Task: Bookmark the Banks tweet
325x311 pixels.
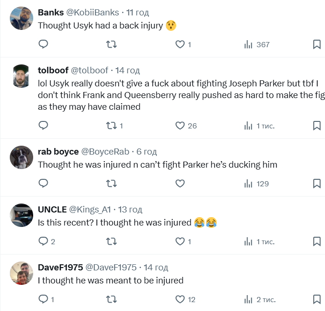Action: click(316, 44)
